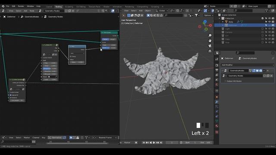
Task: Open the Material properties tab
Action: point(217,126)
